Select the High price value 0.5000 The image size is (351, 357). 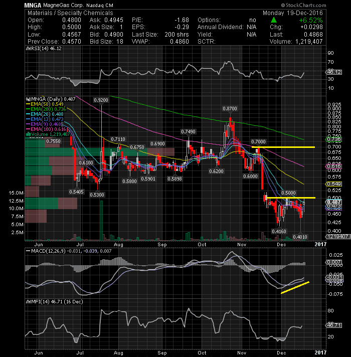pos(72,27)
